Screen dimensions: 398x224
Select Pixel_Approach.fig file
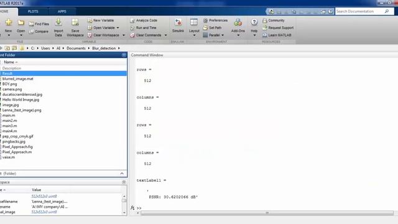[x=17, y=147]
